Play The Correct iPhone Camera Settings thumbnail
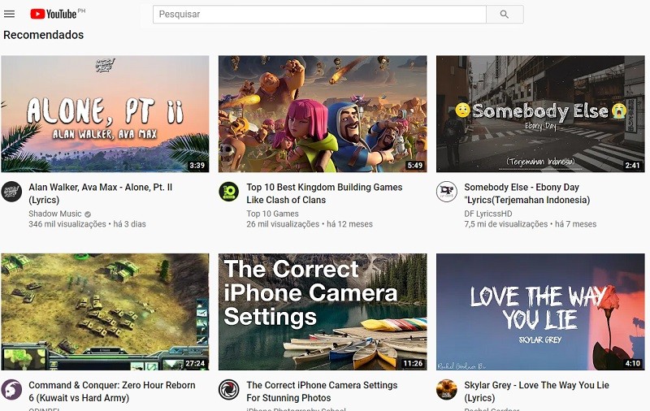The width and height of the screenshot is (650, 411). (x=323, y=312)
